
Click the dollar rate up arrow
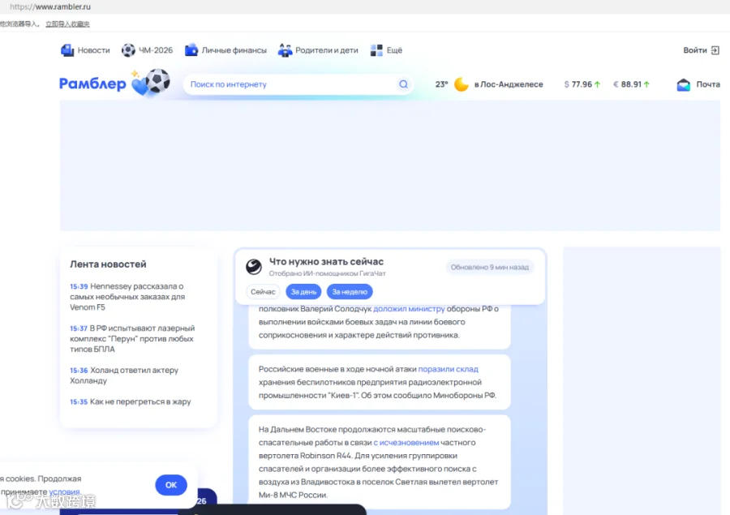click(x=597, y=84)
